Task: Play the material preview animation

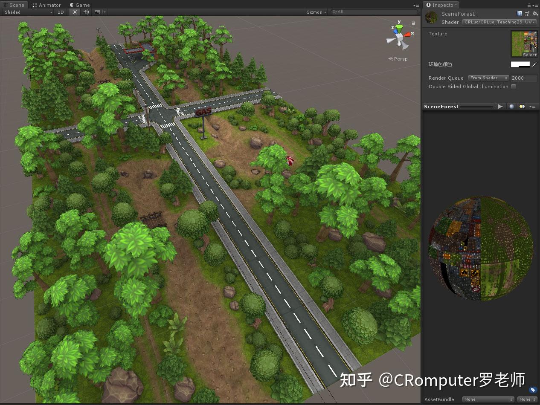Action: point(500,107)
